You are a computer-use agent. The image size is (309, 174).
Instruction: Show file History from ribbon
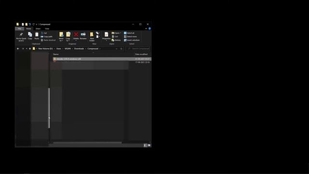[x=116, y=40]
